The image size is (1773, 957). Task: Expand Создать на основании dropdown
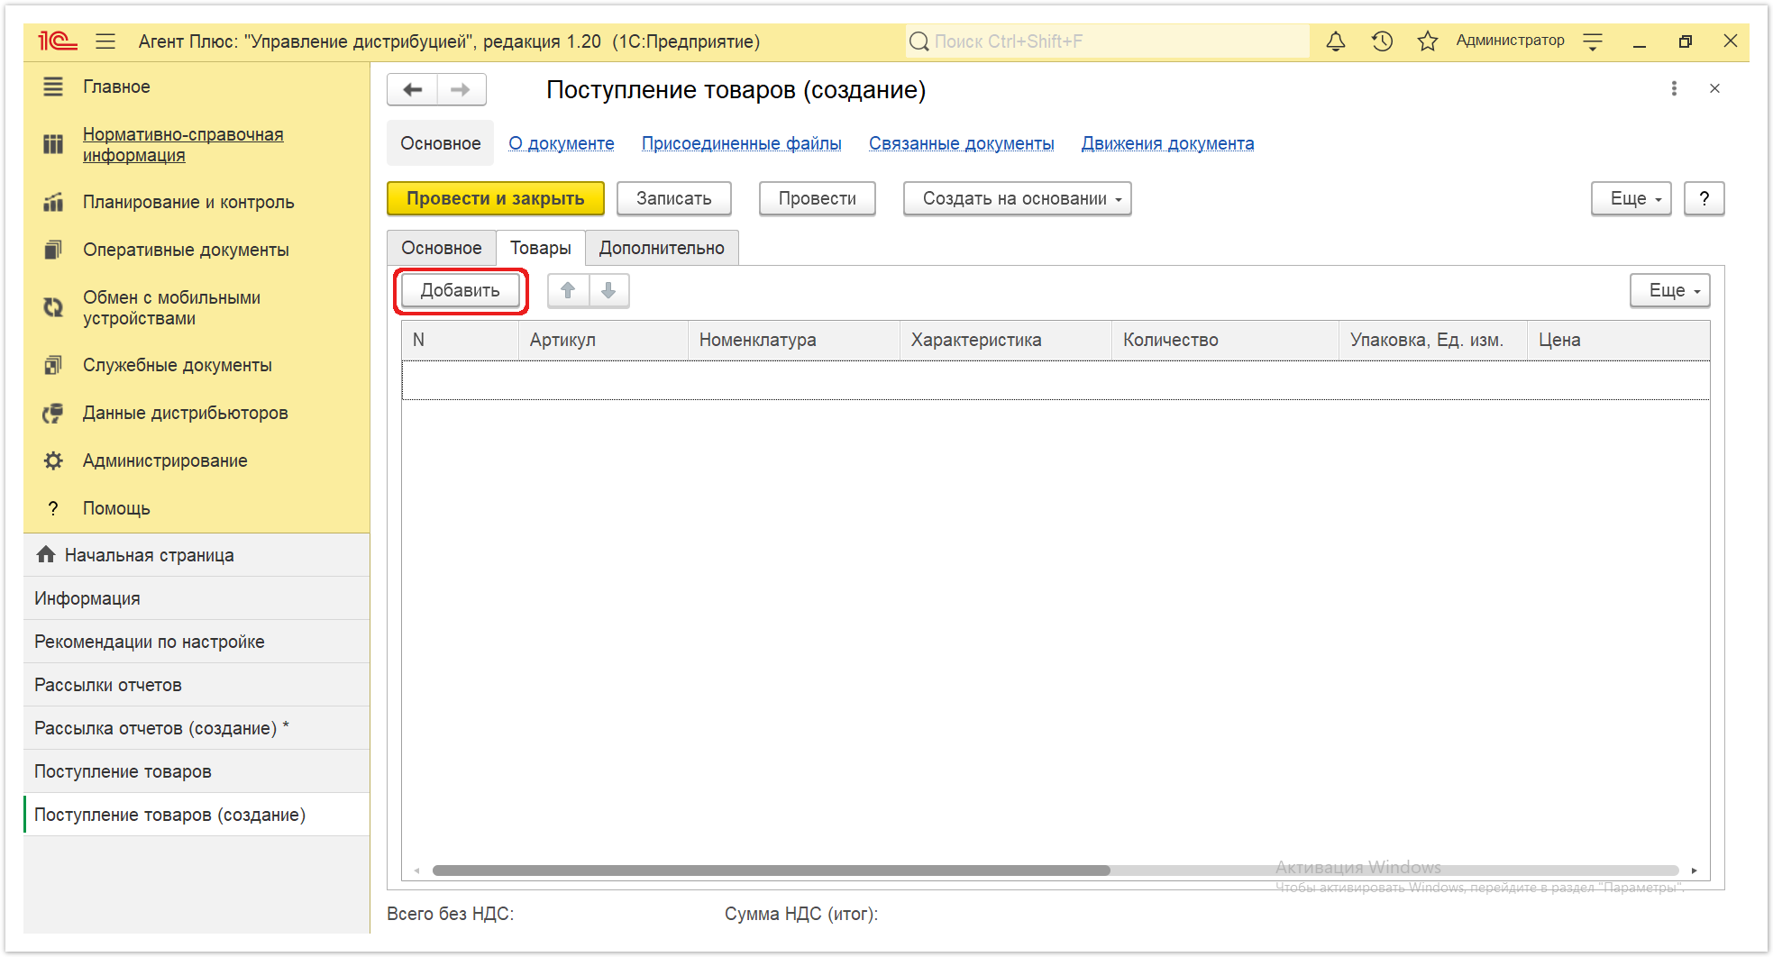[1017, 198]
